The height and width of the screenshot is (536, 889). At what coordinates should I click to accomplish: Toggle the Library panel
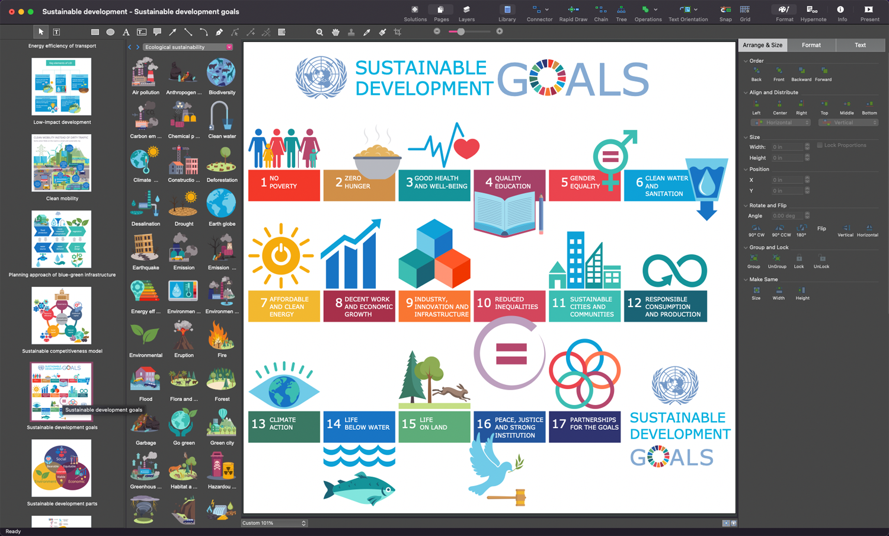[507, 13]
